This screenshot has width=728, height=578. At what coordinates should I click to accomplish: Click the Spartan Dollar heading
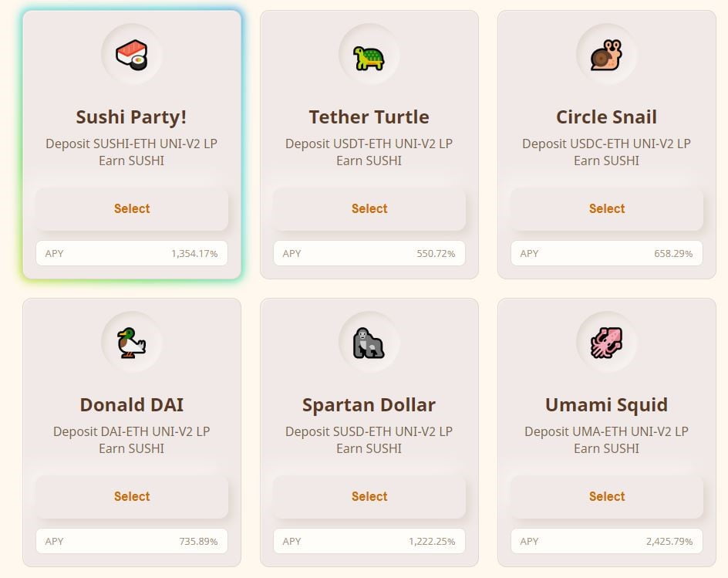[369, 404]
